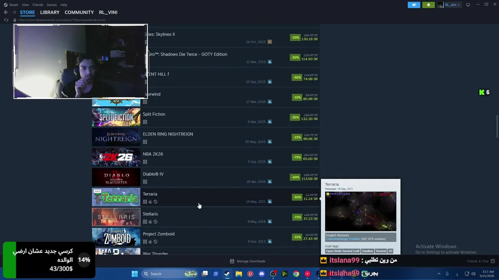Click Terraria's -50% discount badge

[297, 197]
